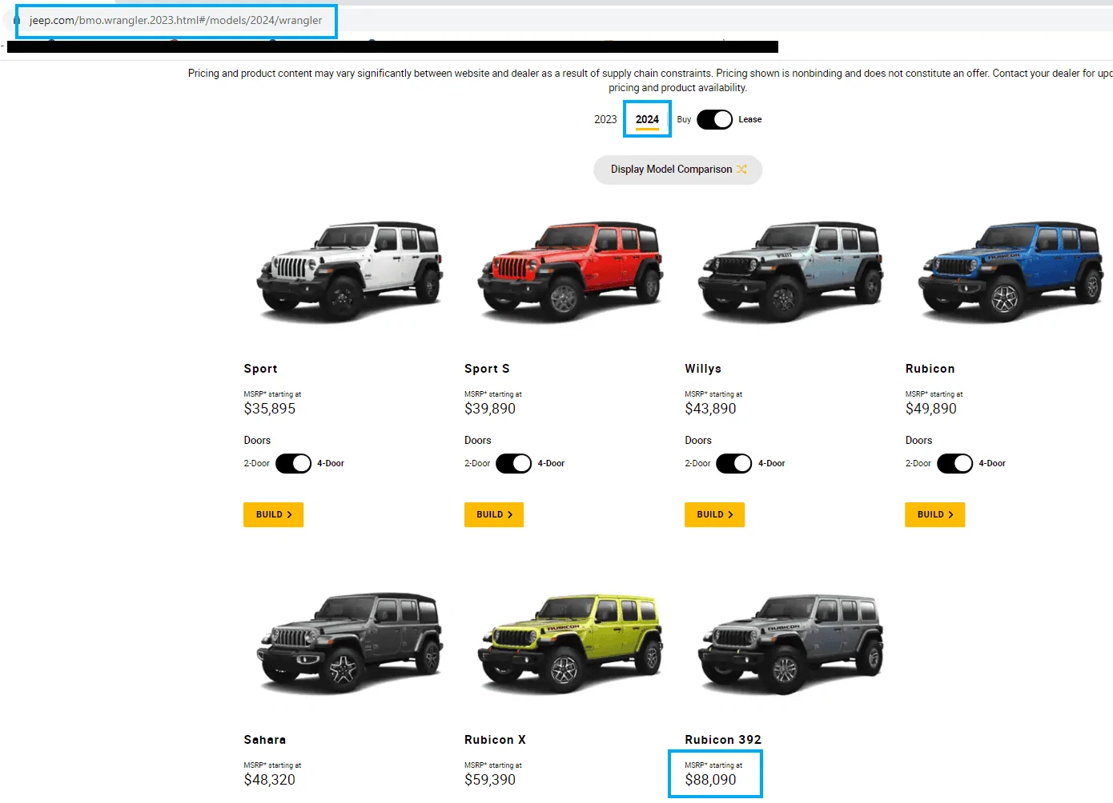Image resolution: width=1113 pixels, height=803 pixels.
Task: Click the $39,890 Sport S price
Action: (x=490, y=409)
